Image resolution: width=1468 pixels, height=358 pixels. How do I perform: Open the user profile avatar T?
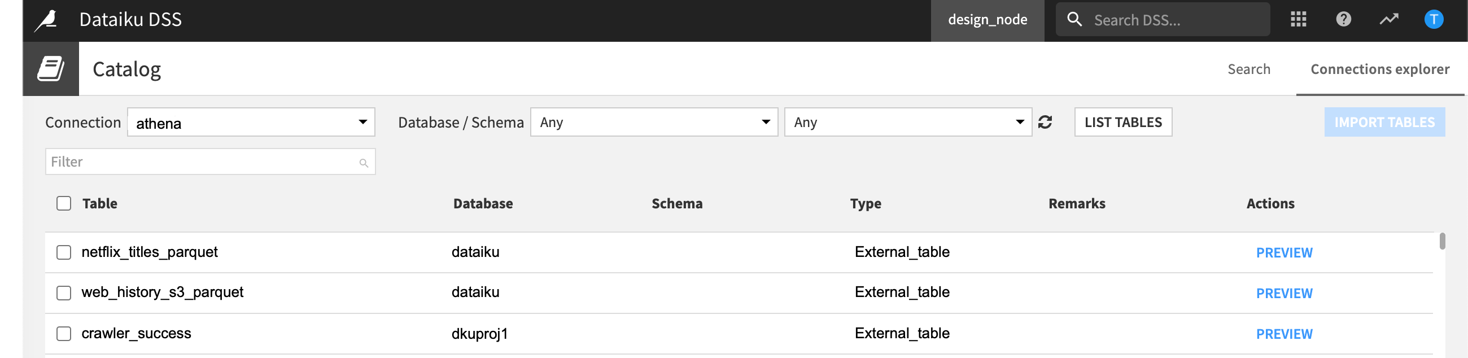click(1433, 19)
